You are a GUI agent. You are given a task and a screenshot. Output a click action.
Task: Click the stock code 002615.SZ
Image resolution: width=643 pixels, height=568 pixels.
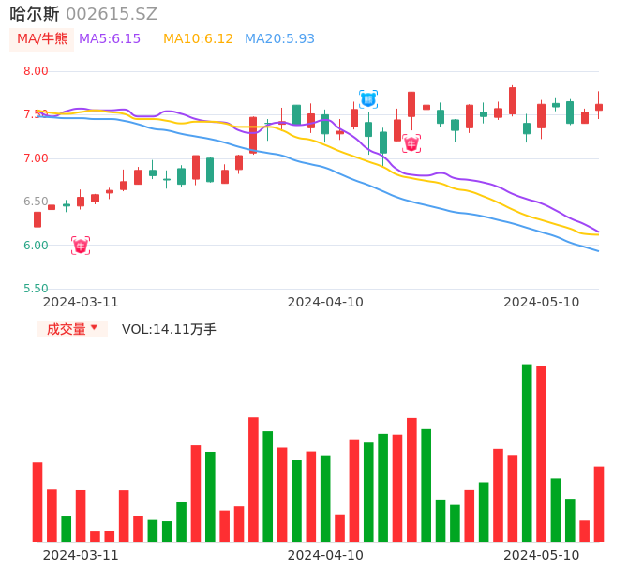click(112, 14)
